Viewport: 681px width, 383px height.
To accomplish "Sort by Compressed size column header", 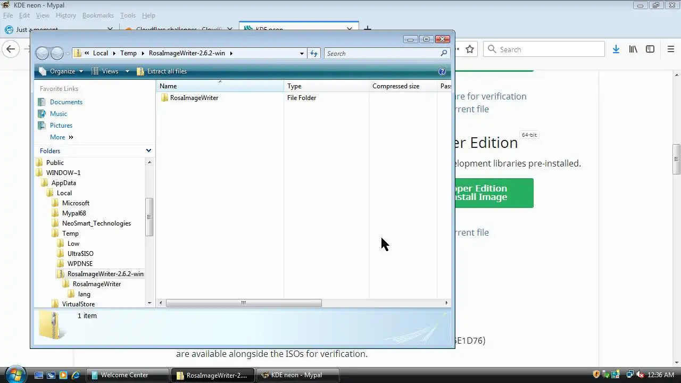I will coord(403,86).
